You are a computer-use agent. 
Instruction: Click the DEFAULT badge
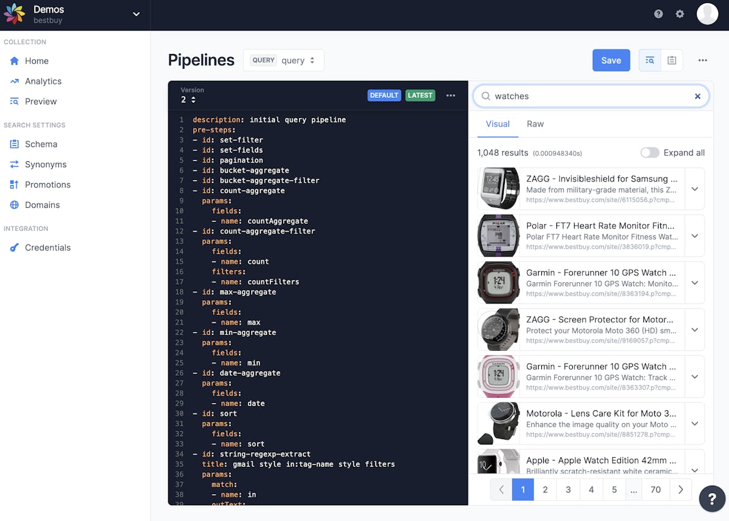384,95
